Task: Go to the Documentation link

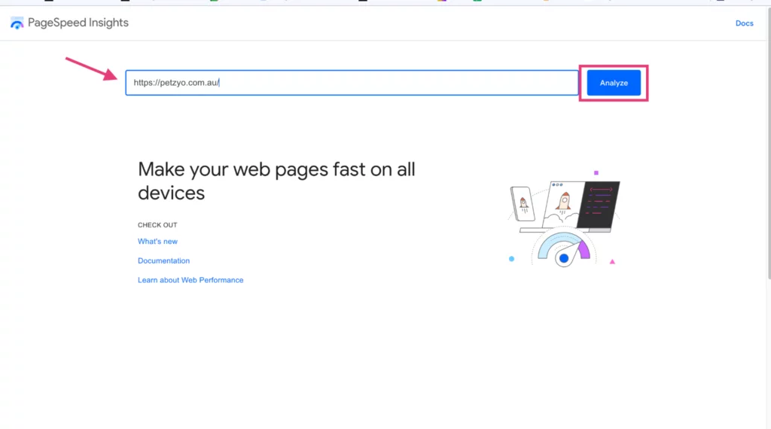Action: click(x=163, y=261)
